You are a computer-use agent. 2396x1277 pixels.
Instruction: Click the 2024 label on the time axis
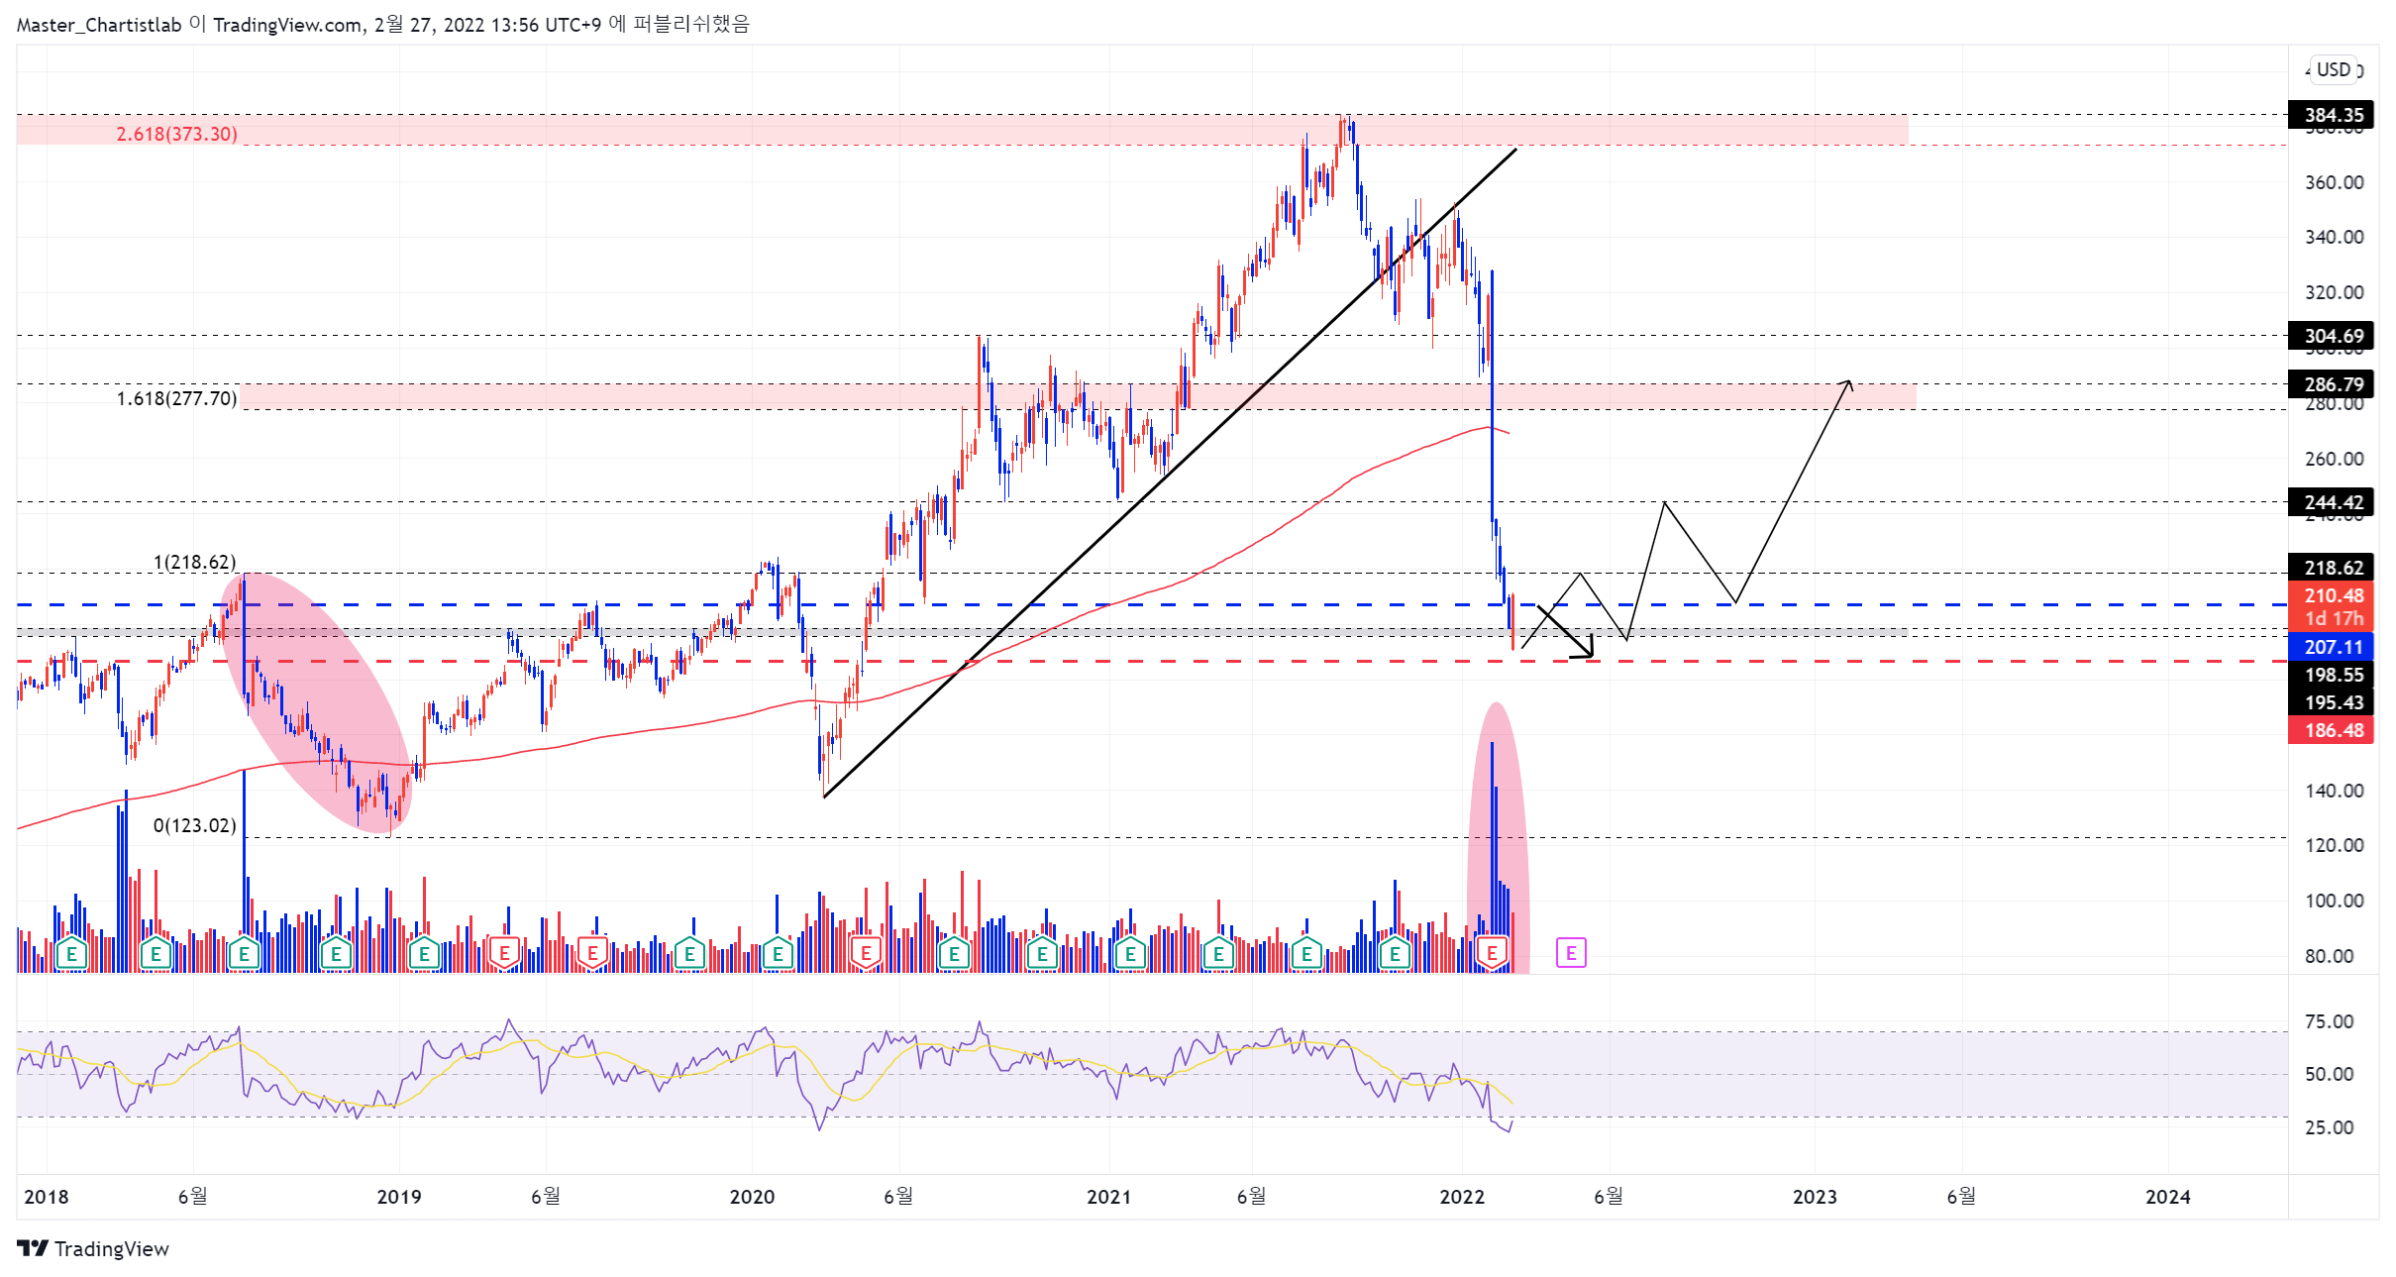coord(2168,1197)
